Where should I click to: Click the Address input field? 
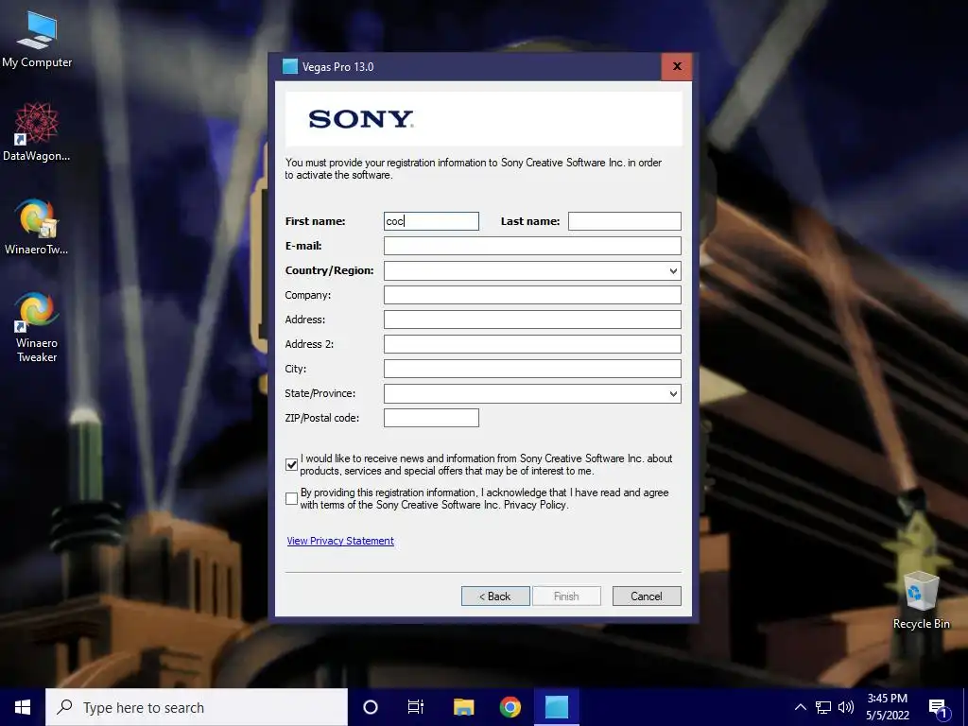pyautogui.click(x=532, y=320)
